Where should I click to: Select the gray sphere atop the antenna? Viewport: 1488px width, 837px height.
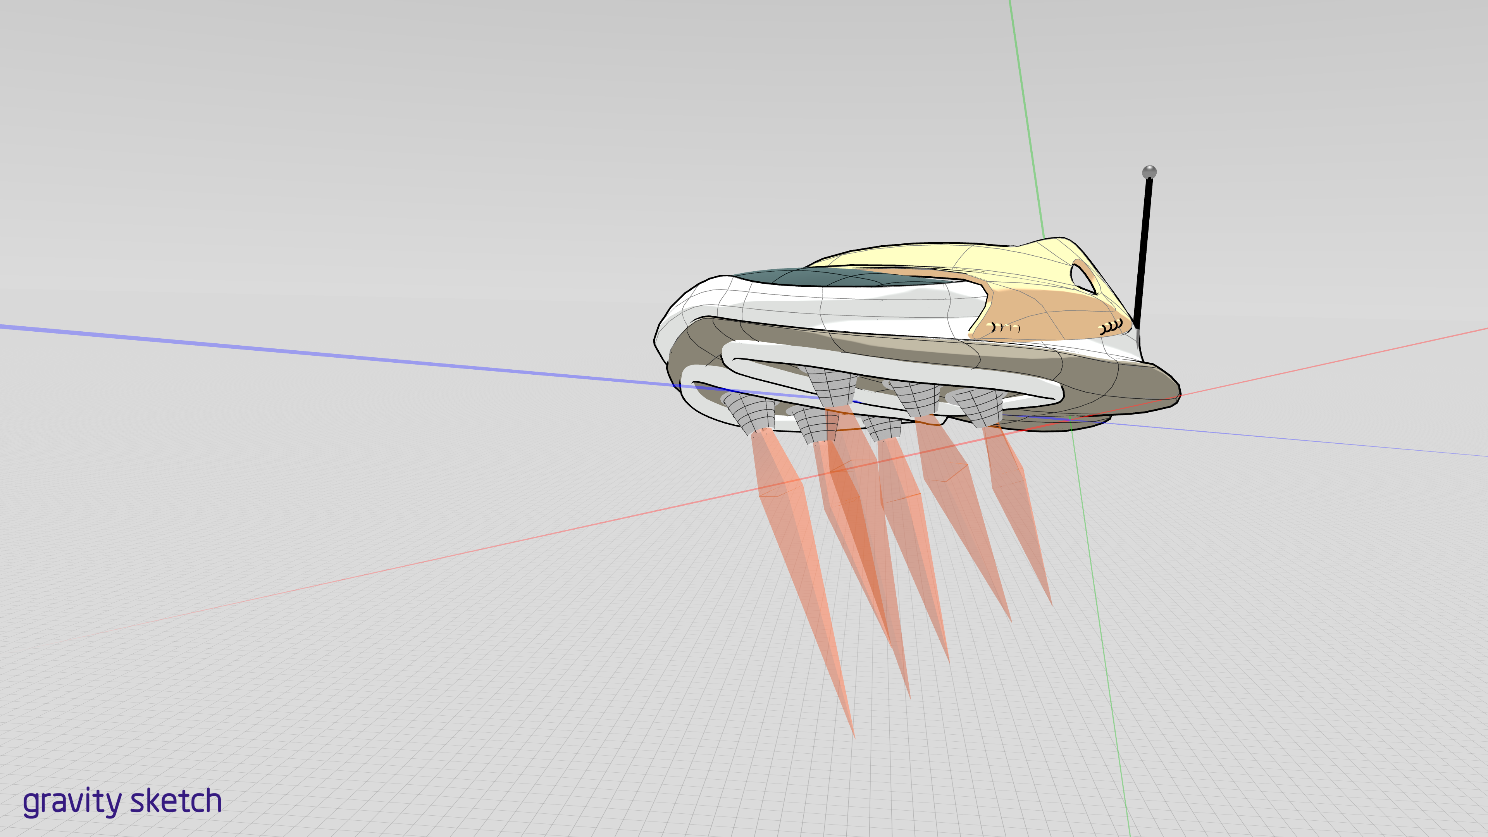pos(1149,172)
